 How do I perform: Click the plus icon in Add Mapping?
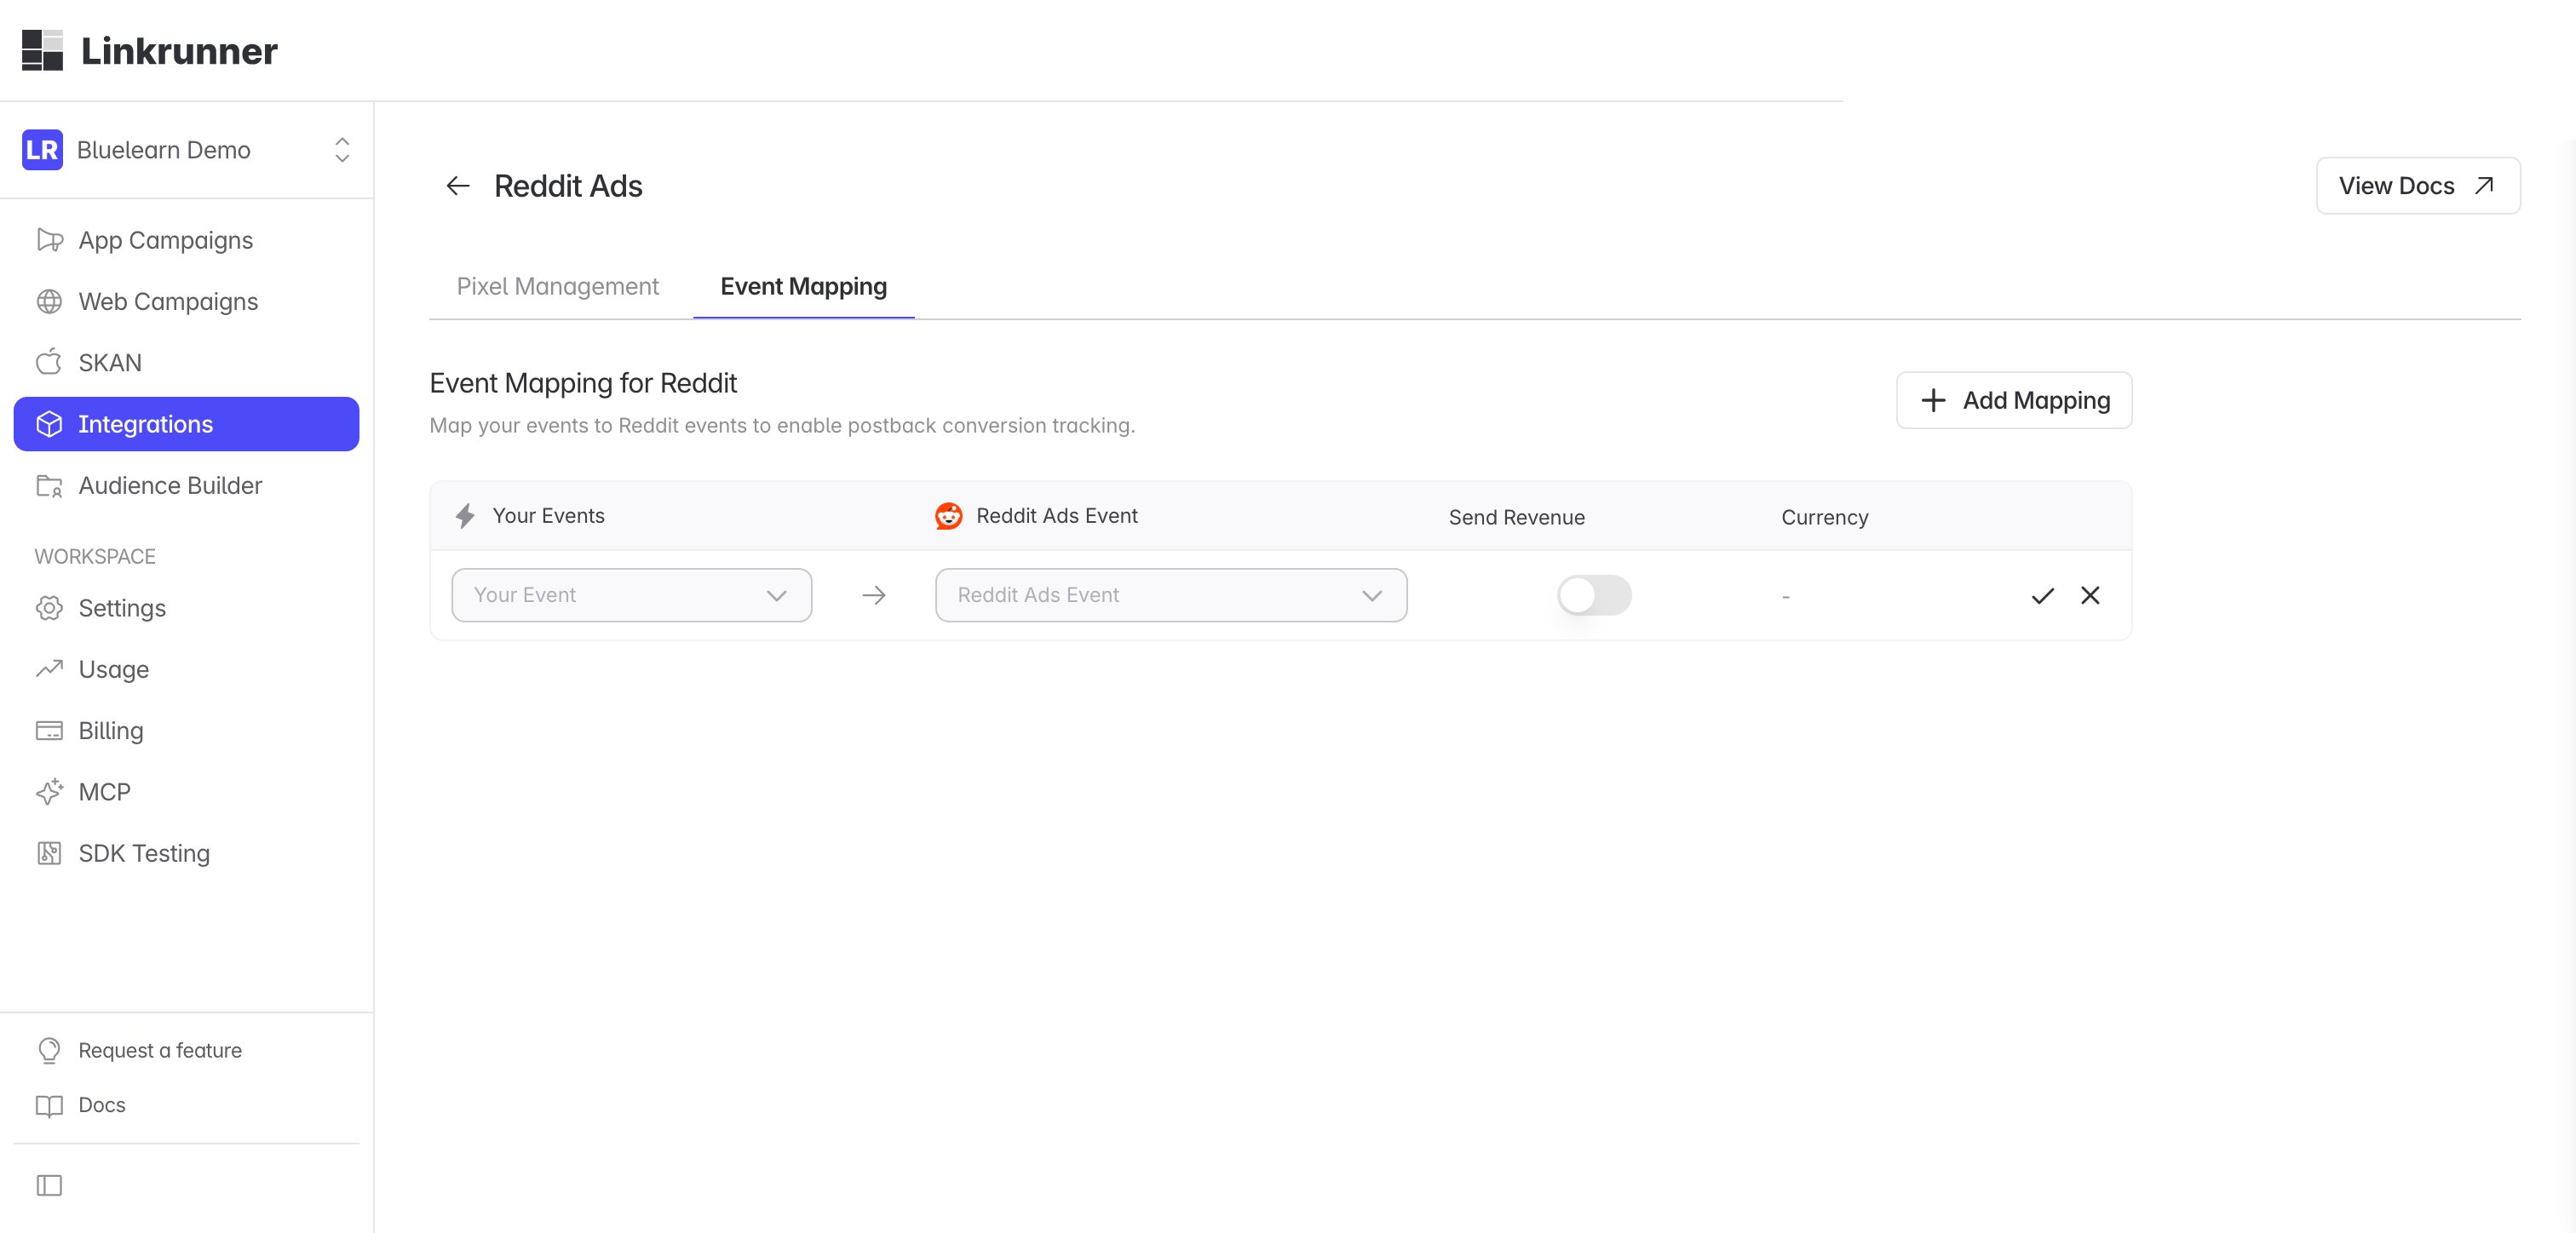tap(1933, 400)
